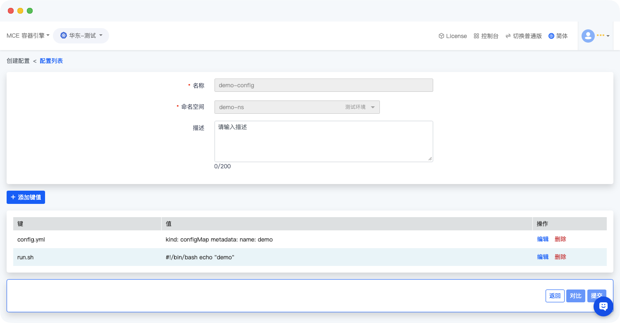Image resolution: width=620 pixels, height=323 pixels.
Task: Delete the run.sh key row
Action: (560, 257)
